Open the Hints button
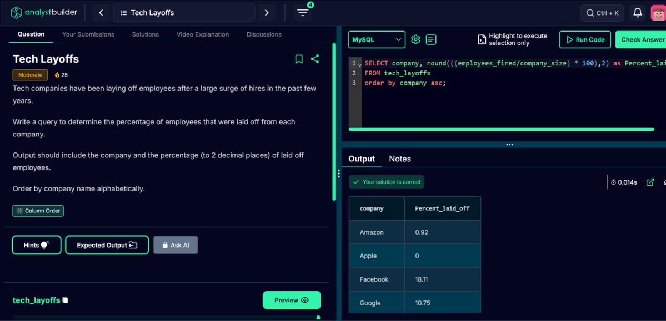 coord(37,245)
